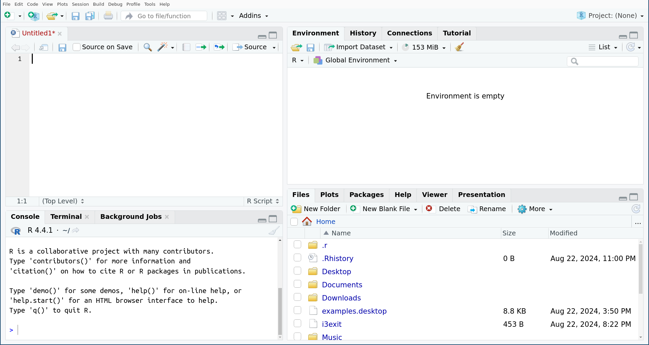The image size is (649, 345).
Task: Expand the Global Environment dropdown
Action: (x=356, y=60)
